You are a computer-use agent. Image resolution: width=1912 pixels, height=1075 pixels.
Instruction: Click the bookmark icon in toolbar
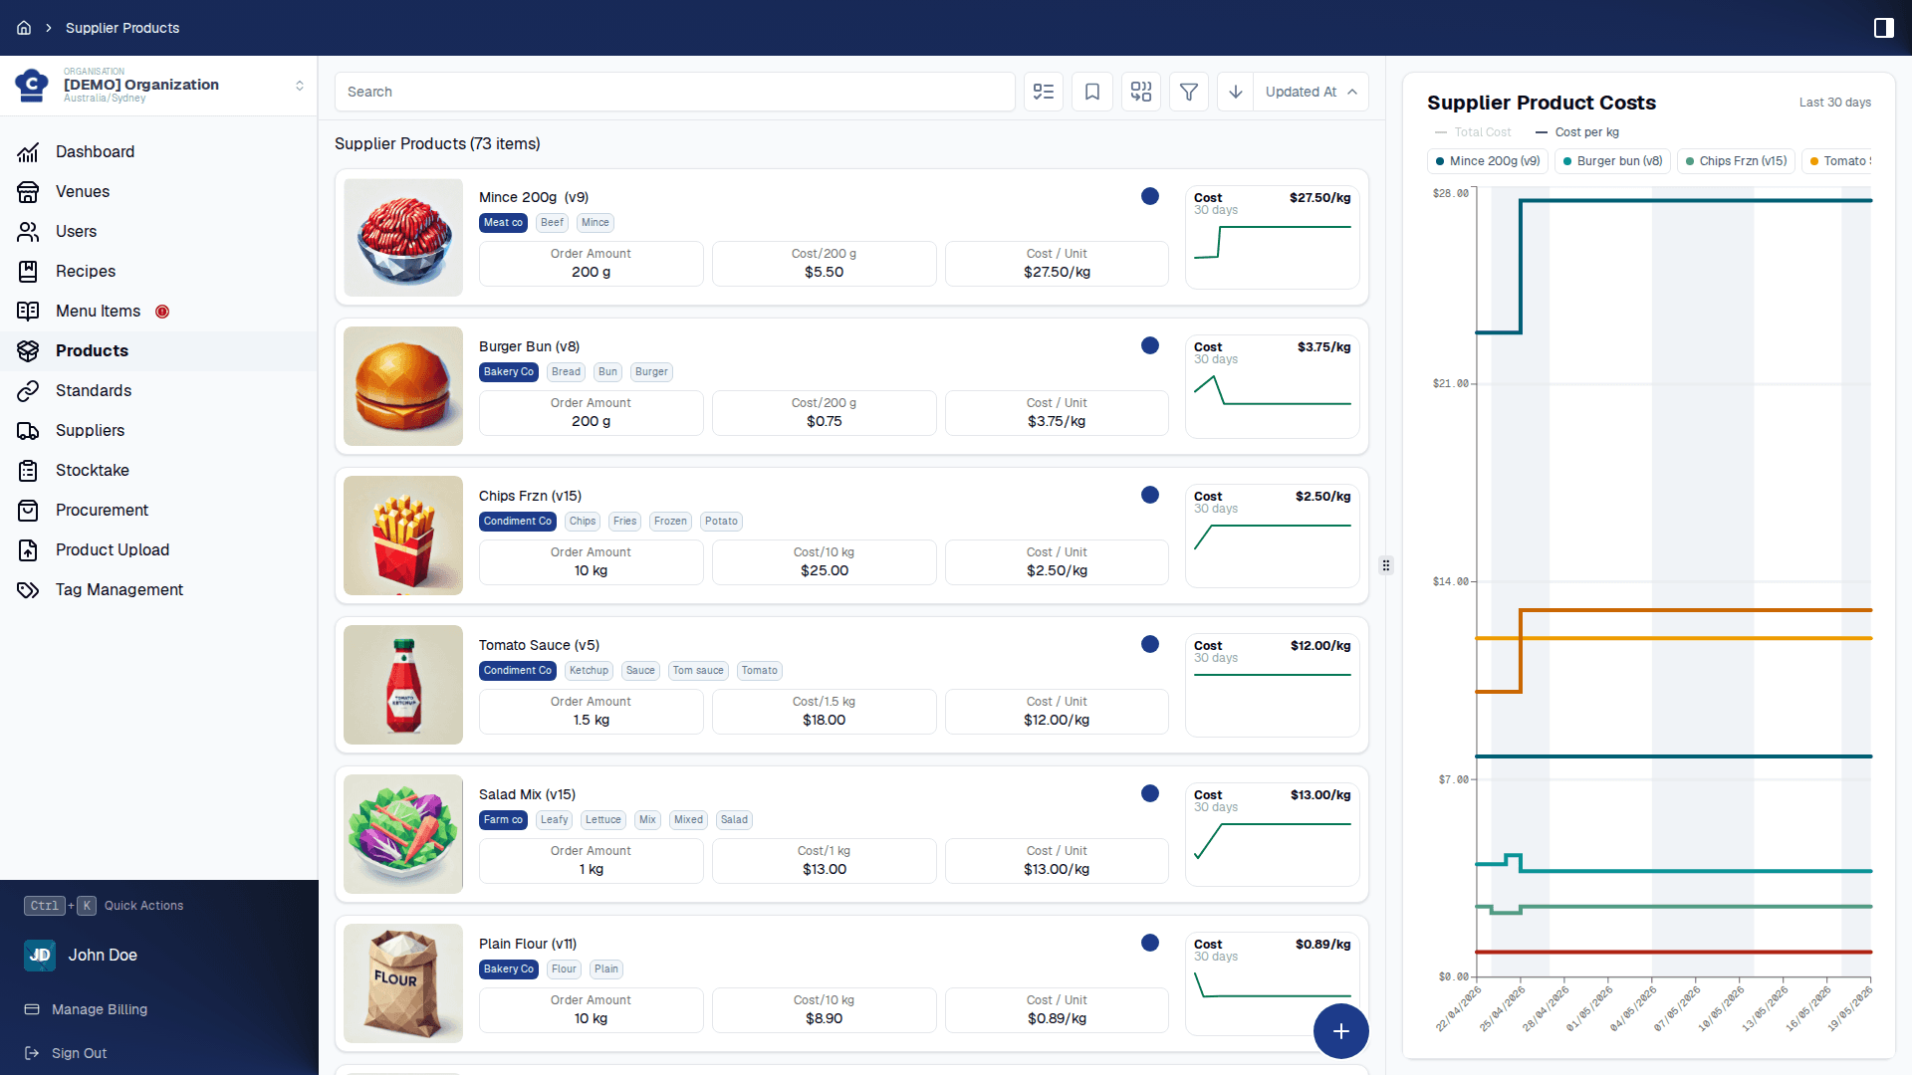coord(1092,92)
